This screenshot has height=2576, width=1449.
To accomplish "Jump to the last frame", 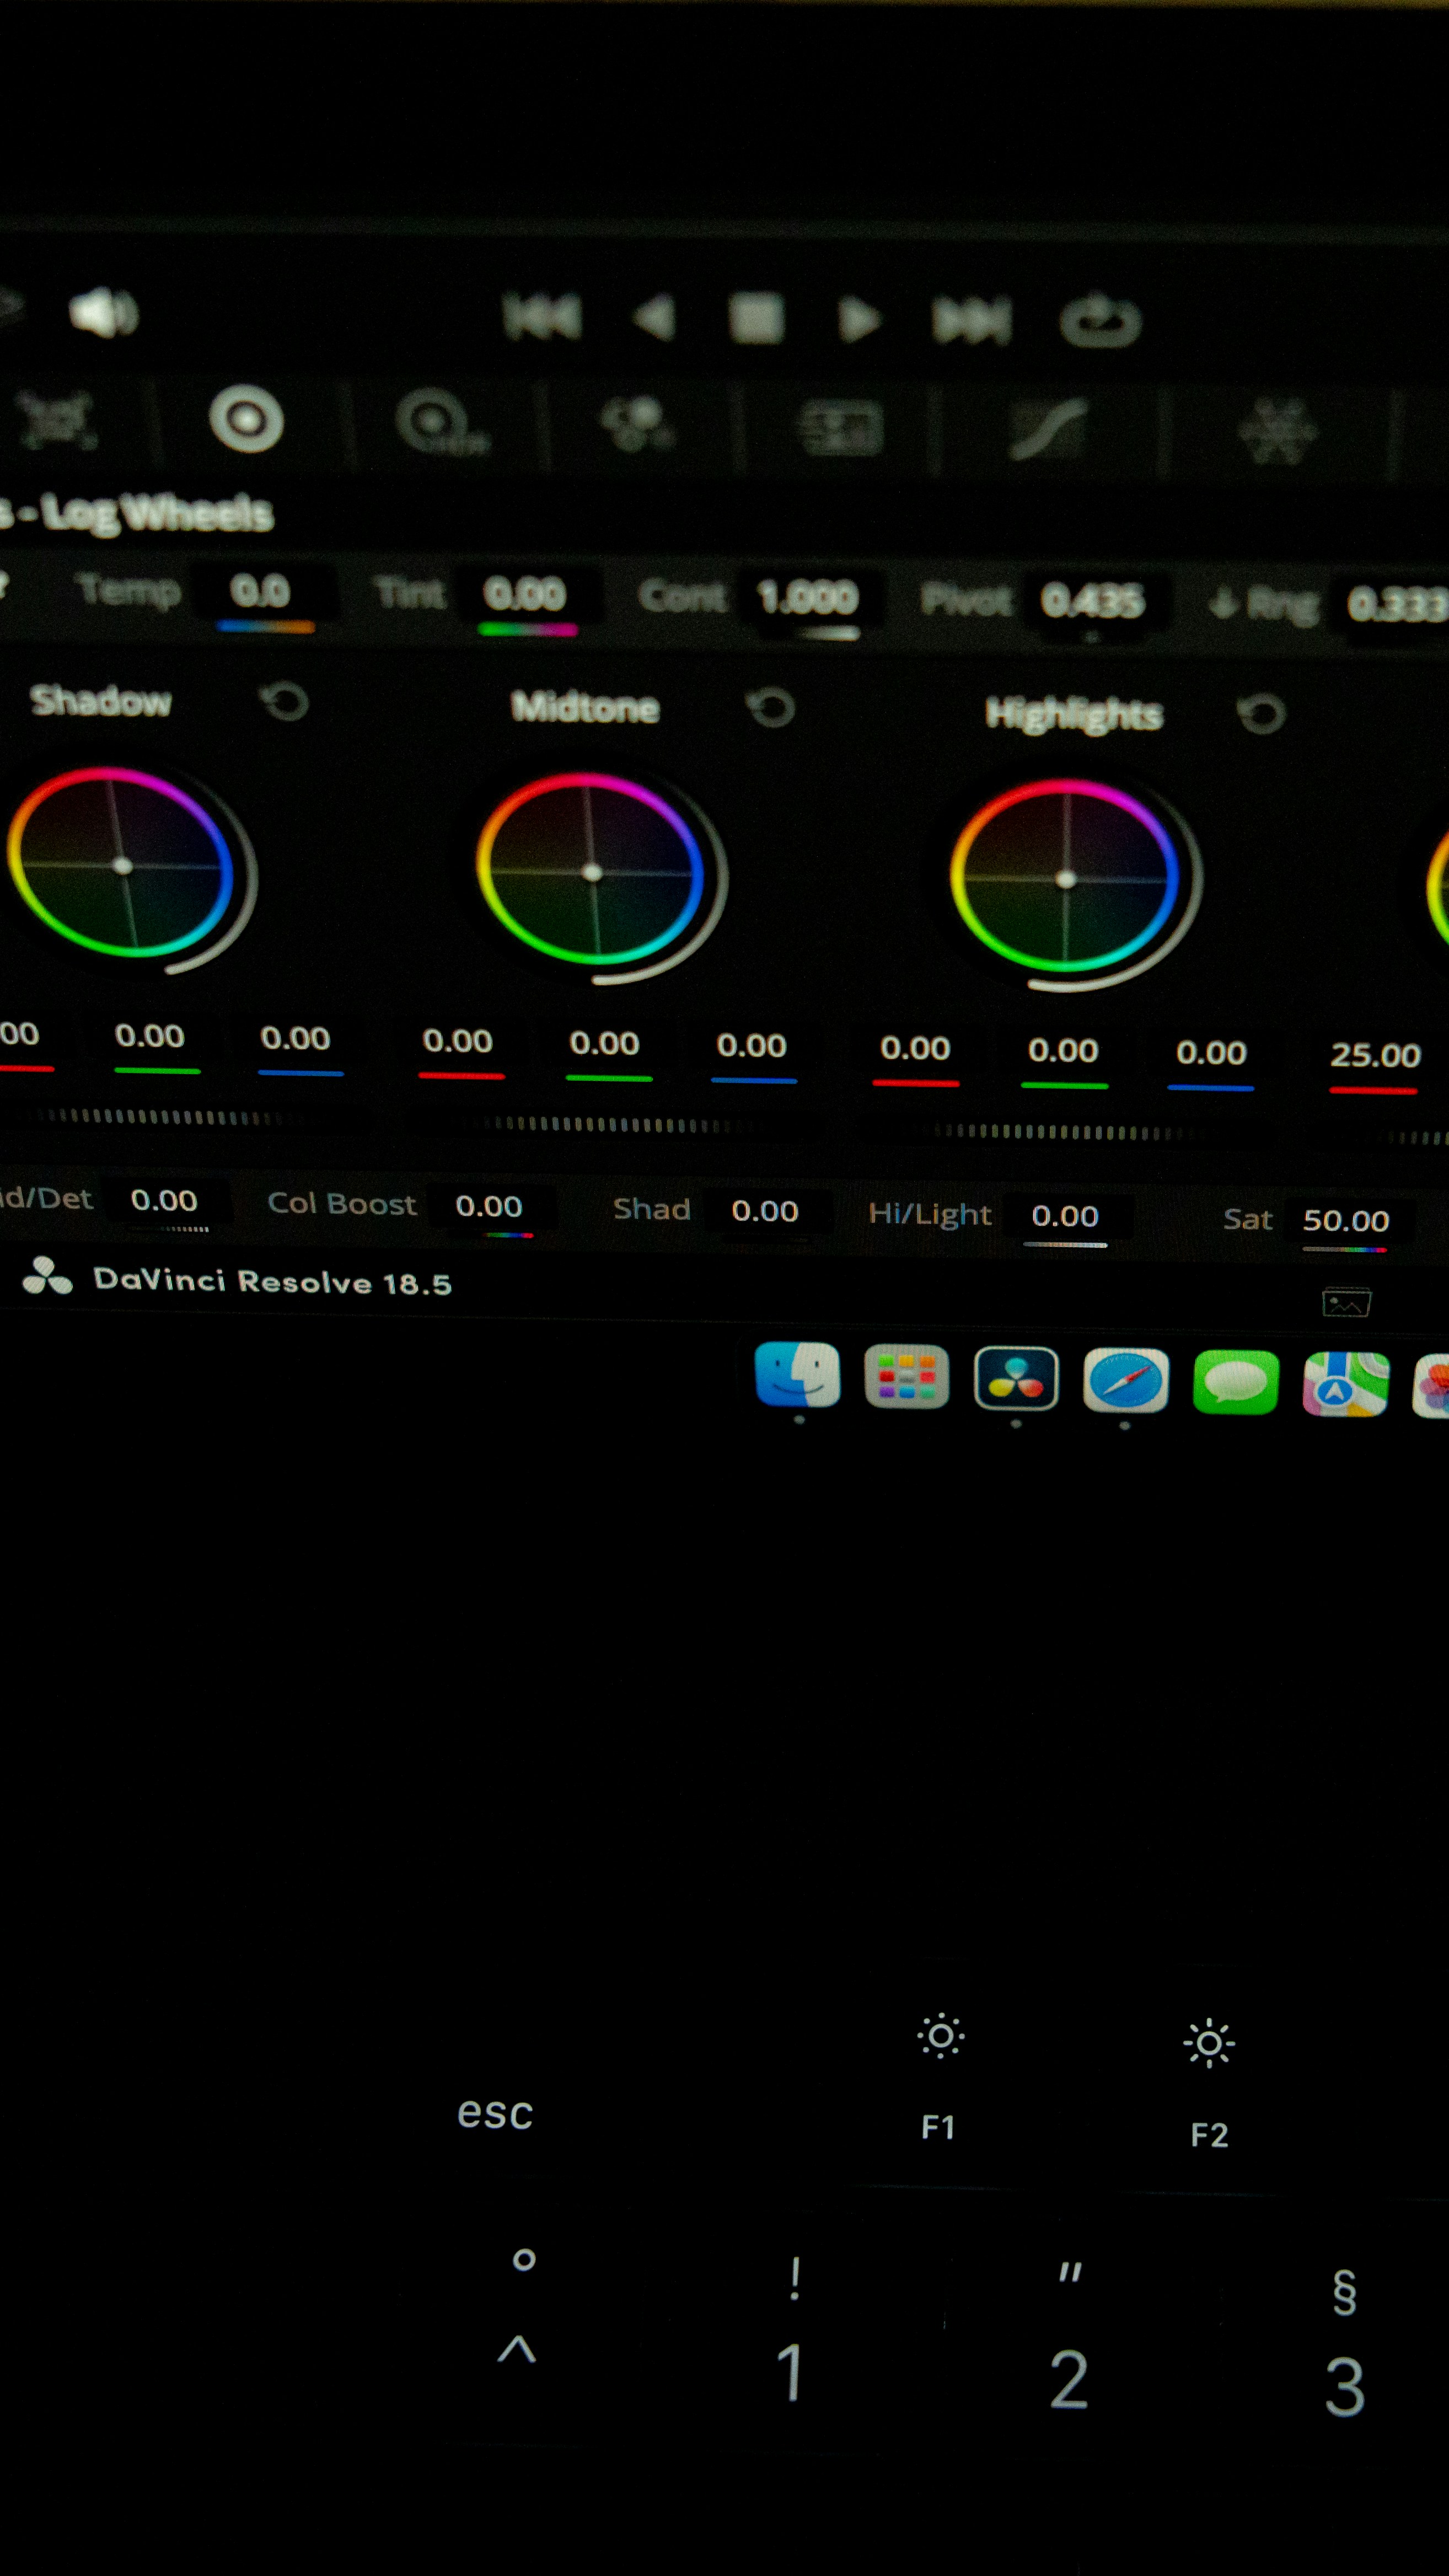I will pos(971,321).
